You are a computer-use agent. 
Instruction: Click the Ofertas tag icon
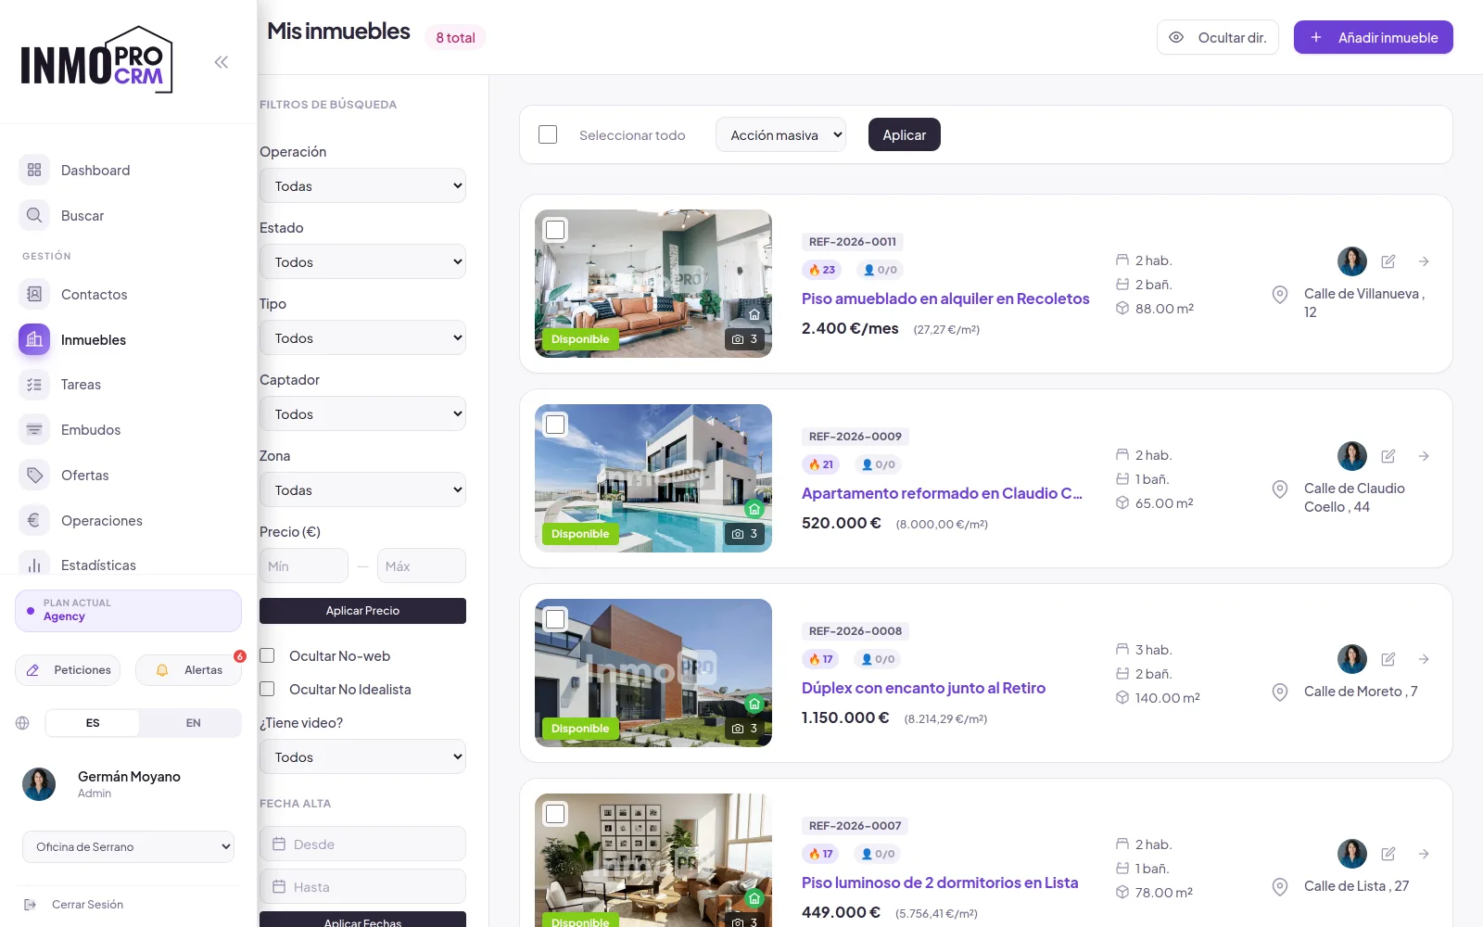tap(34, 476)
